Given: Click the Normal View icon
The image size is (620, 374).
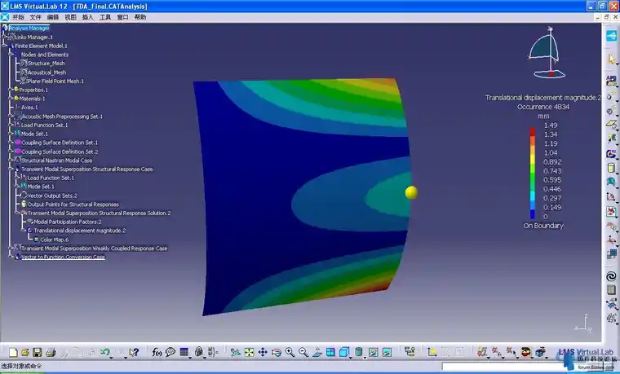Looking at the screenshot, I should (317, 352).
